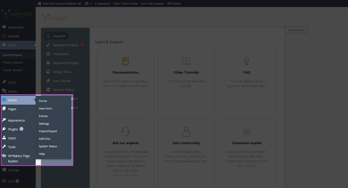
Task: Open the Templates icon in Jupiter panel
Action: (48, 54)
